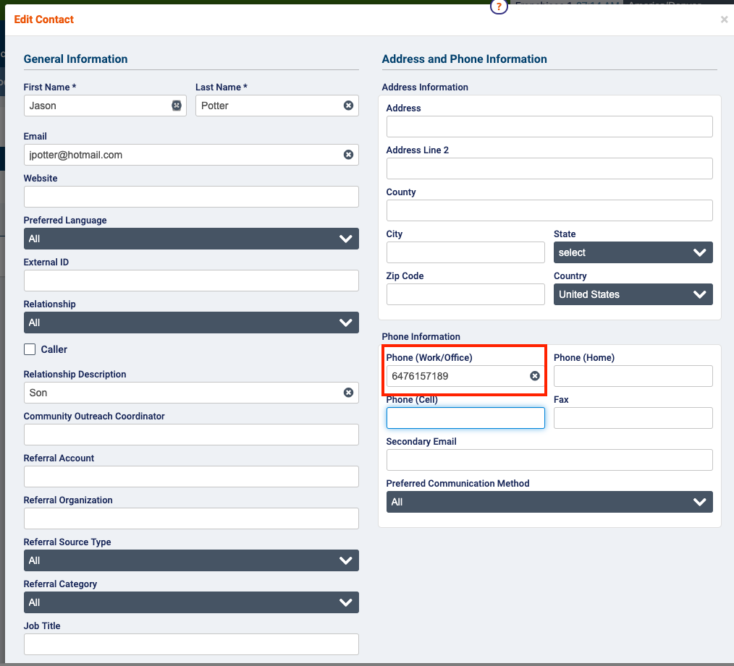Click the Job Title input field
The image size is (734, 666).
click(x=191, y=644)
